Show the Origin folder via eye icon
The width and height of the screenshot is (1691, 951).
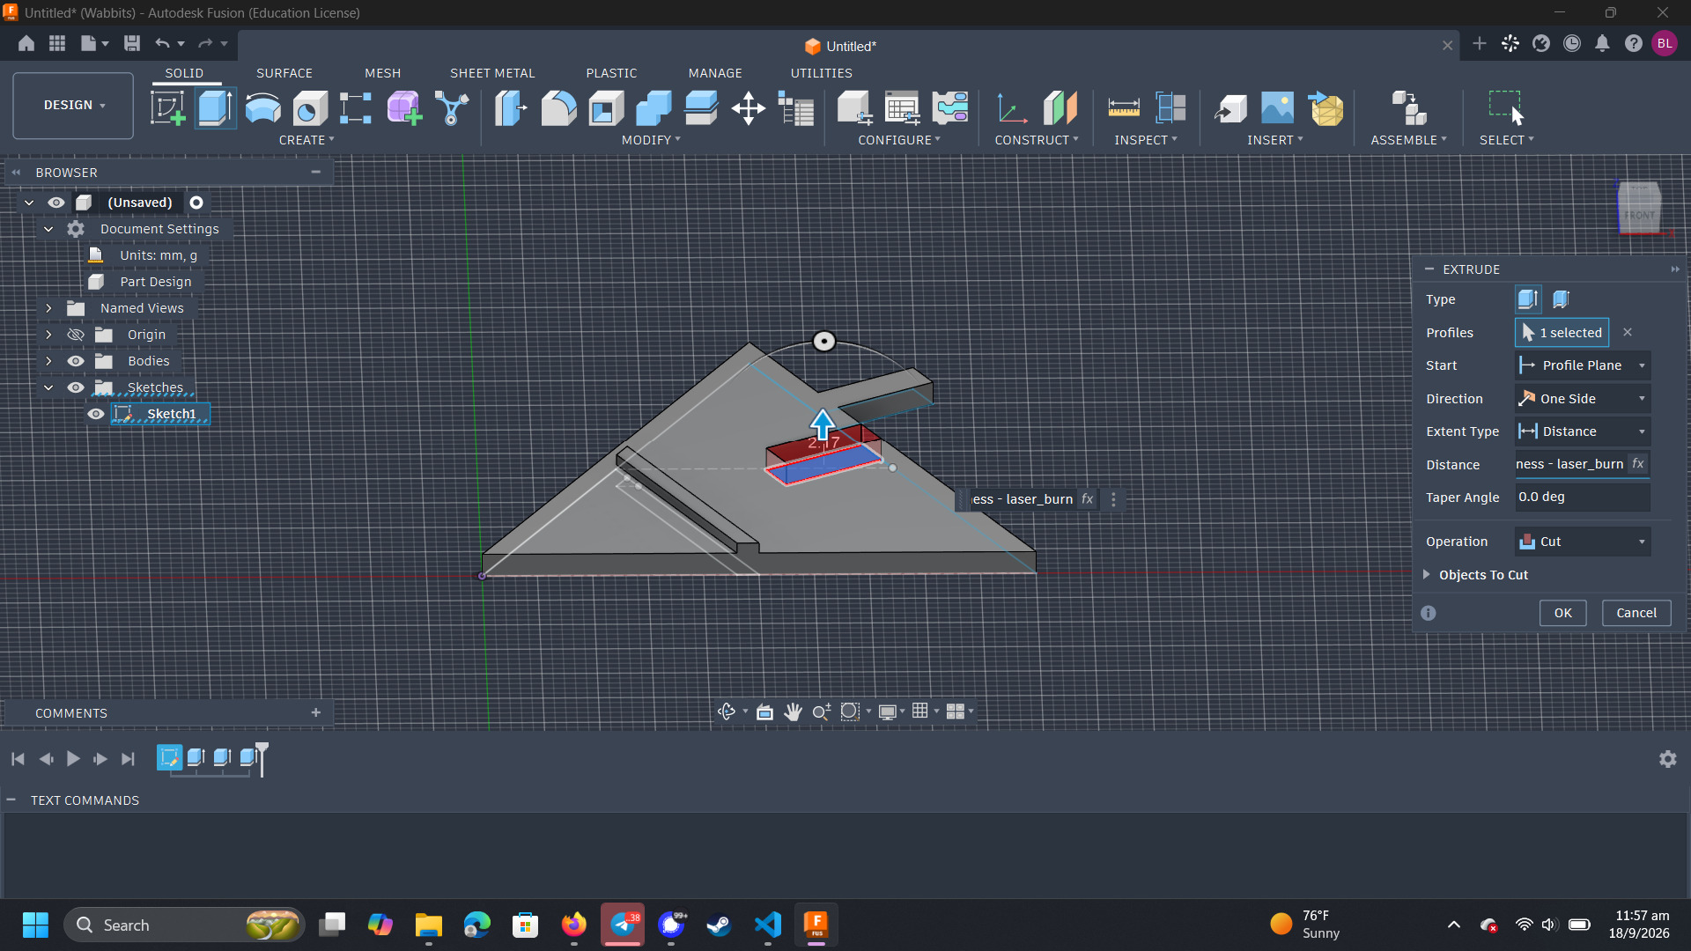[x=76, y=335]
